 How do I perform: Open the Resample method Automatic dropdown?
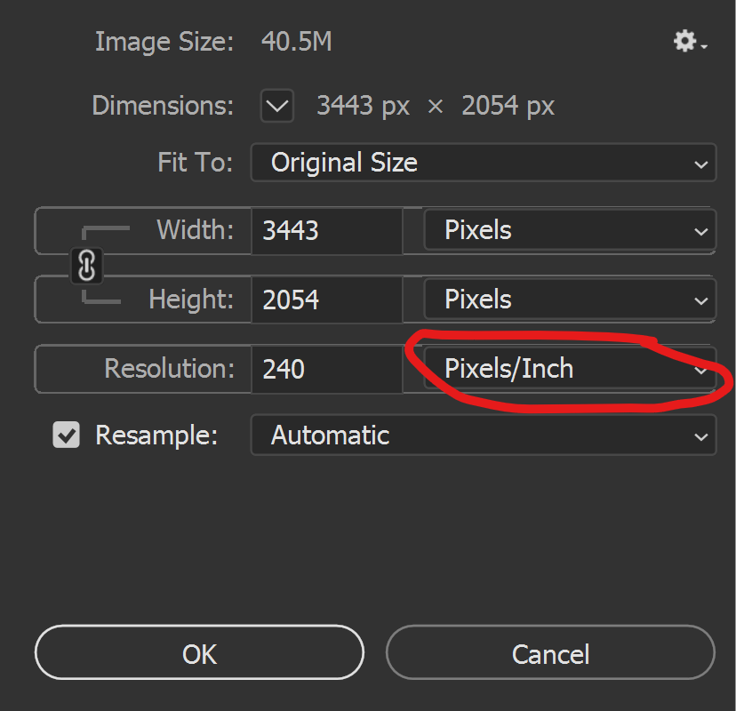(x=483, y=435)
